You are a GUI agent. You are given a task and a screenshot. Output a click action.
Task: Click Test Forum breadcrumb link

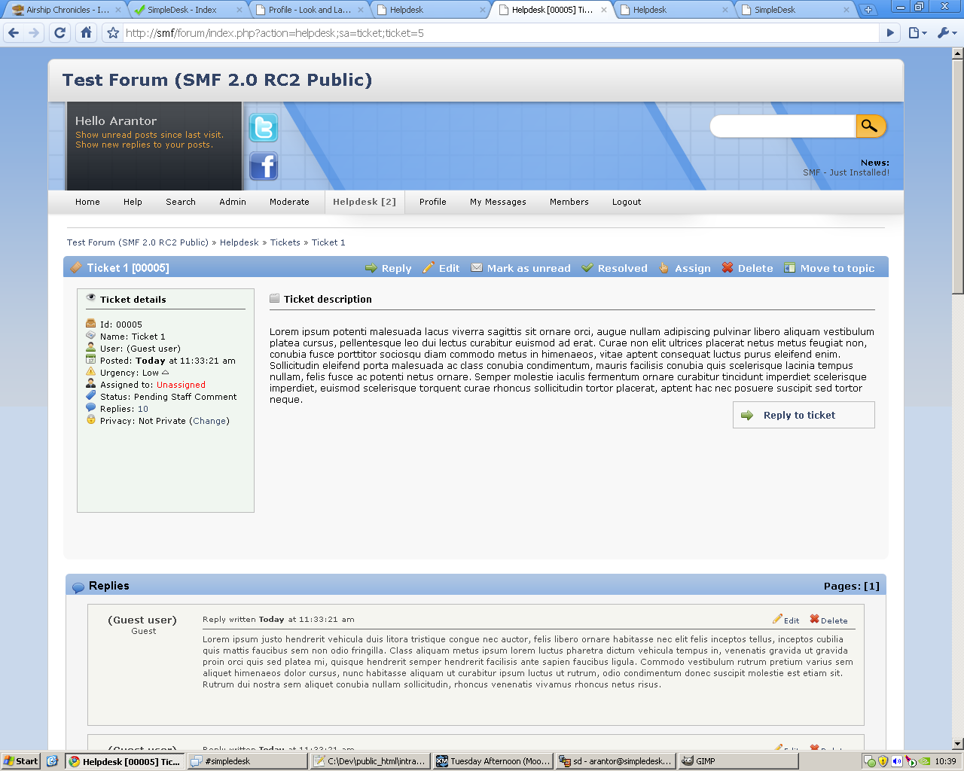[138, 242]
